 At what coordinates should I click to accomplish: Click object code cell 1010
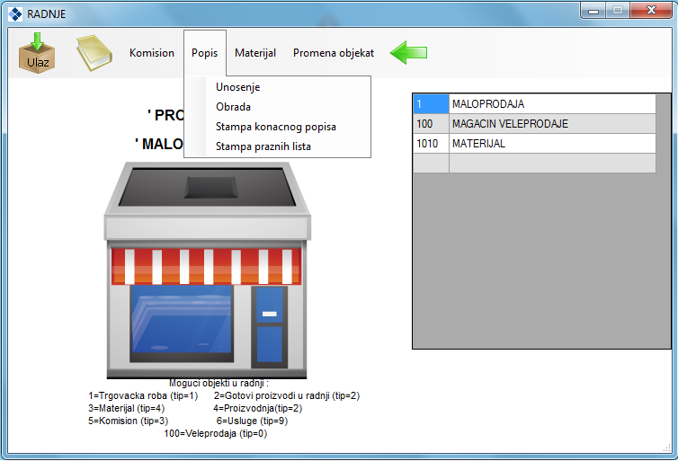pyautogui.click(x=431, y=144)
